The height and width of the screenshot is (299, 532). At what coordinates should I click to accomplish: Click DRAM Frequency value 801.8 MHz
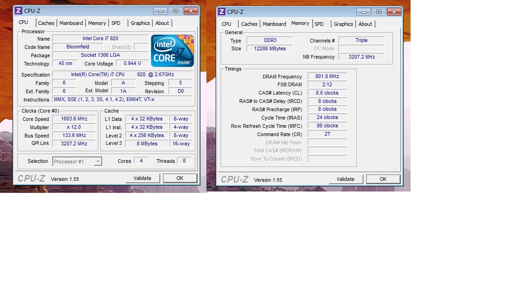tap(327, 76)
